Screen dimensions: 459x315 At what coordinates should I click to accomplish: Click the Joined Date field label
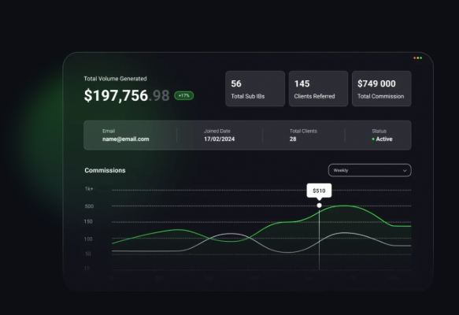click(217, 132)
